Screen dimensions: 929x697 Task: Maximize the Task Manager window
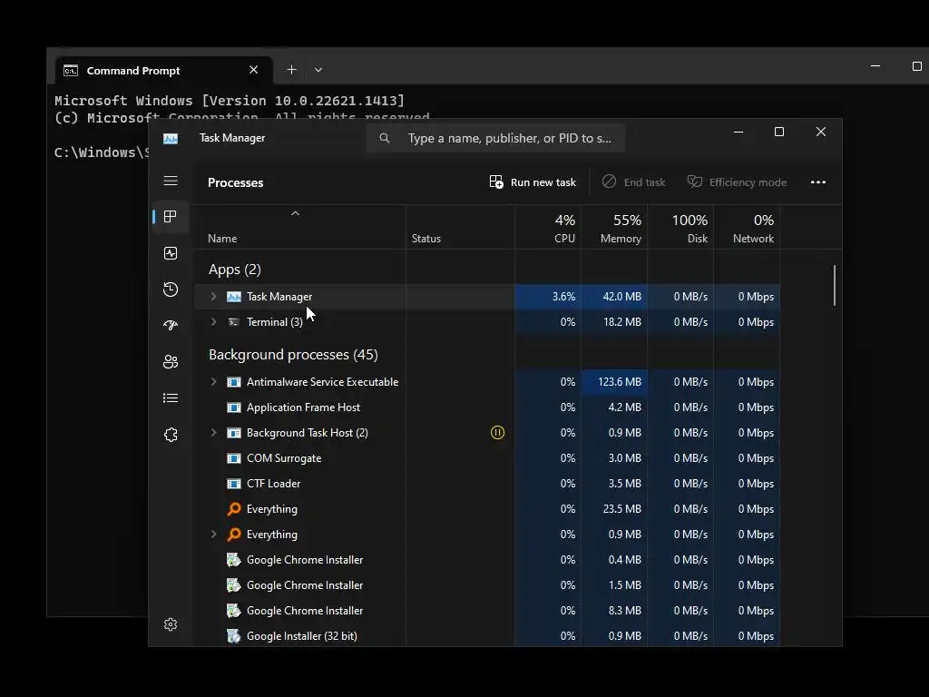click(779, 132)
